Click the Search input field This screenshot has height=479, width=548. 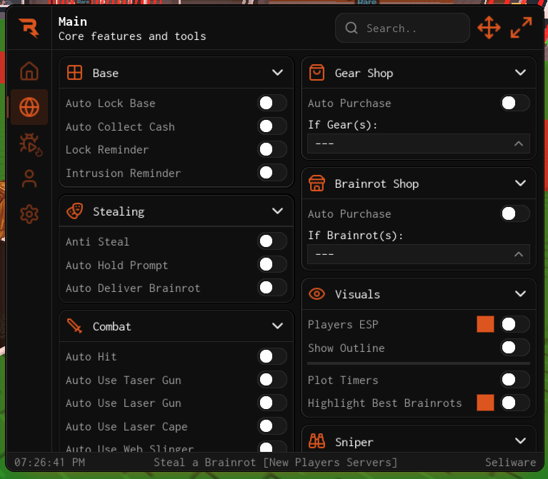click(402, 28)
